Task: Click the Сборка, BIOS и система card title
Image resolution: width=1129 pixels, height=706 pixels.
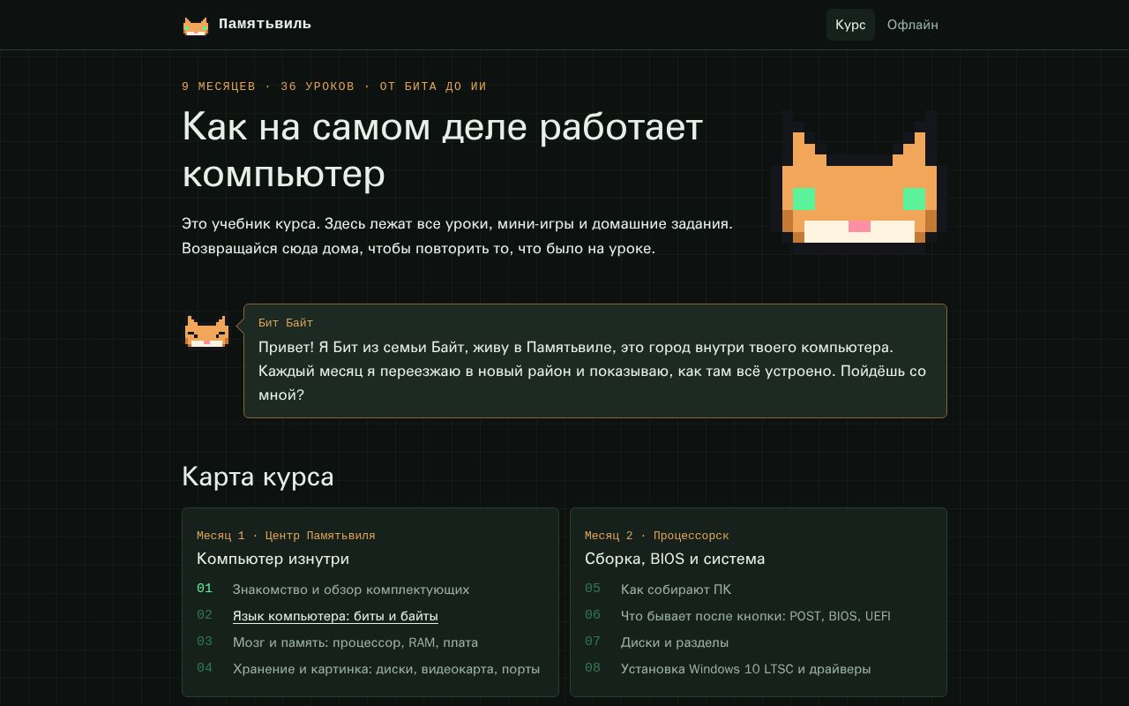Action: tap(675, 559)
